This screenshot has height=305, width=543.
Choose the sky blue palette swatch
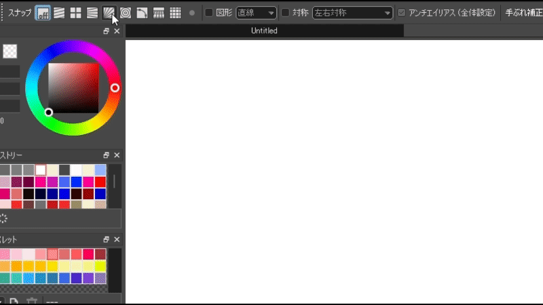coord(29,278)
